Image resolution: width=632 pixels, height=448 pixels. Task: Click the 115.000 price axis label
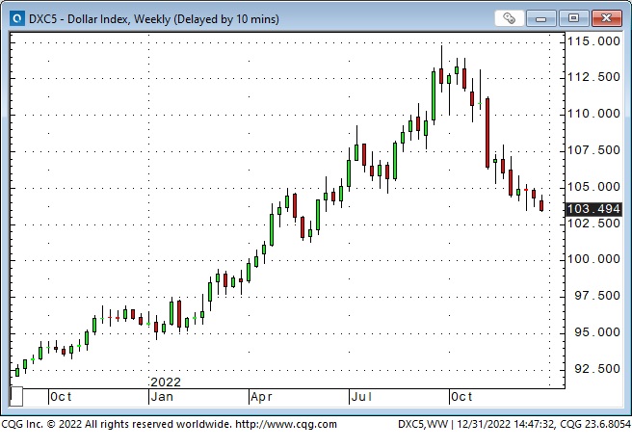(x=593, y=41)
